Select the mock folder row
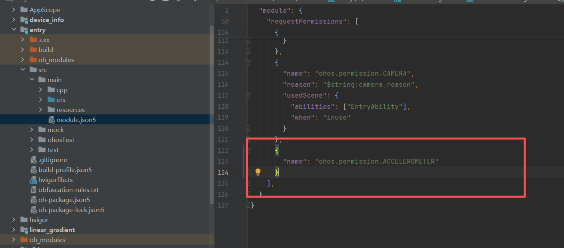The height and width of the screenshot is (248, 564). (x=104, y=130)
